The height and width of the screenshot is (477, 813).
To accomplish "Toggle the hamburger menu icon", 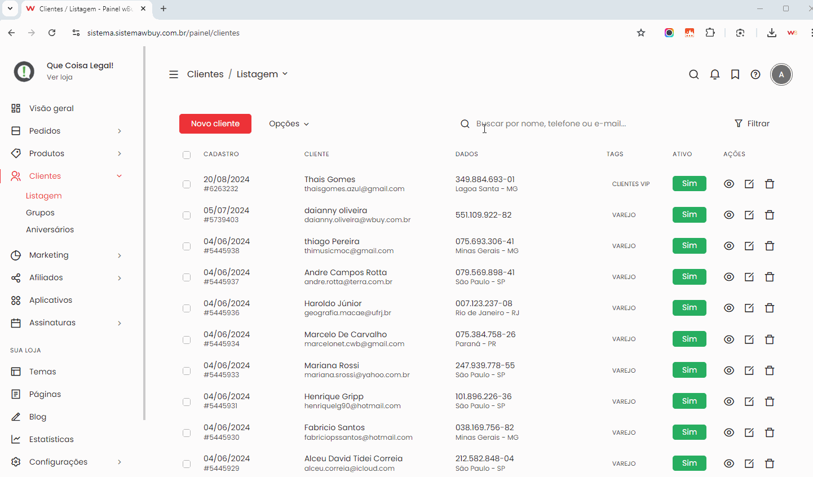I will pos(174,74).
